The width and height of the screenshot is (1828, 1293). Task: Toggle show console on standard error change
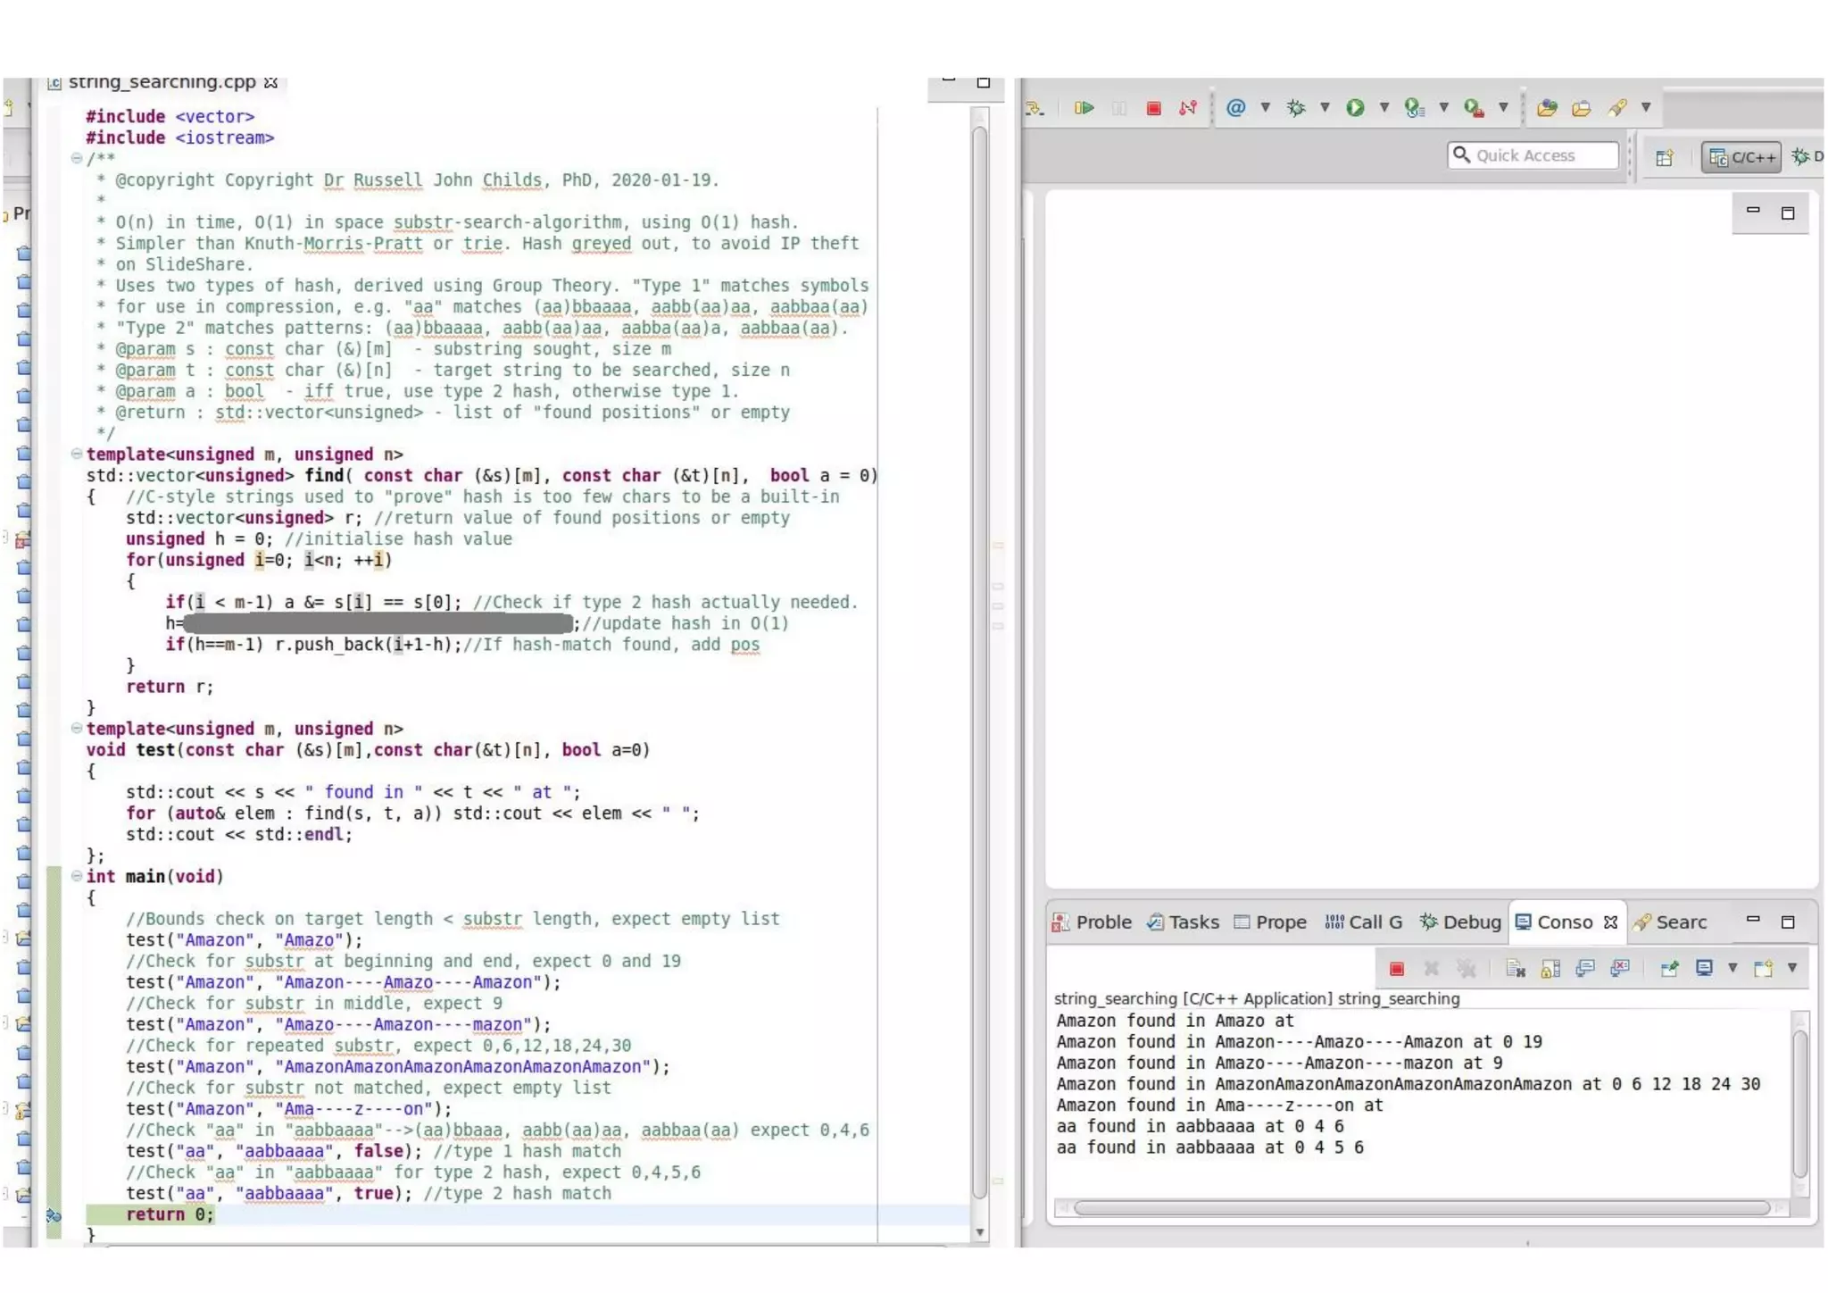[x=1620, y=969]
